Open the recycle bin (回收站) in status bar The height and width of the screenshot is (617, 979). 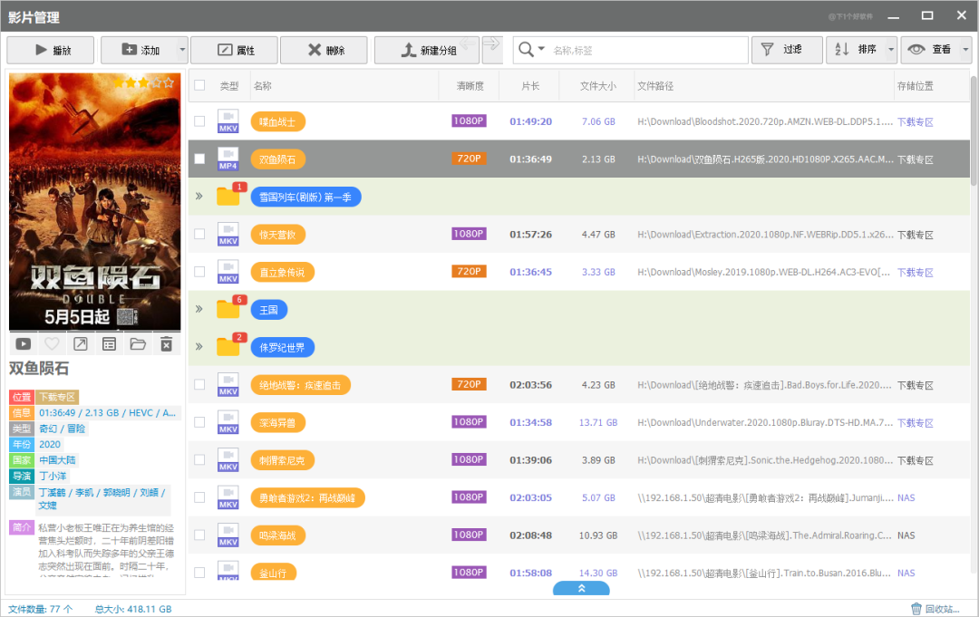934,609
